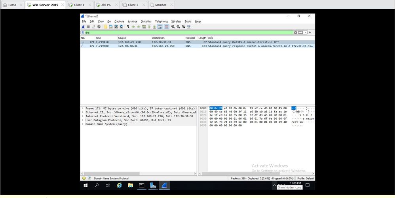Viewport: 395px width, 198px height.
Task: Jump to first packet icon
Action: click(x=149, y=27)
